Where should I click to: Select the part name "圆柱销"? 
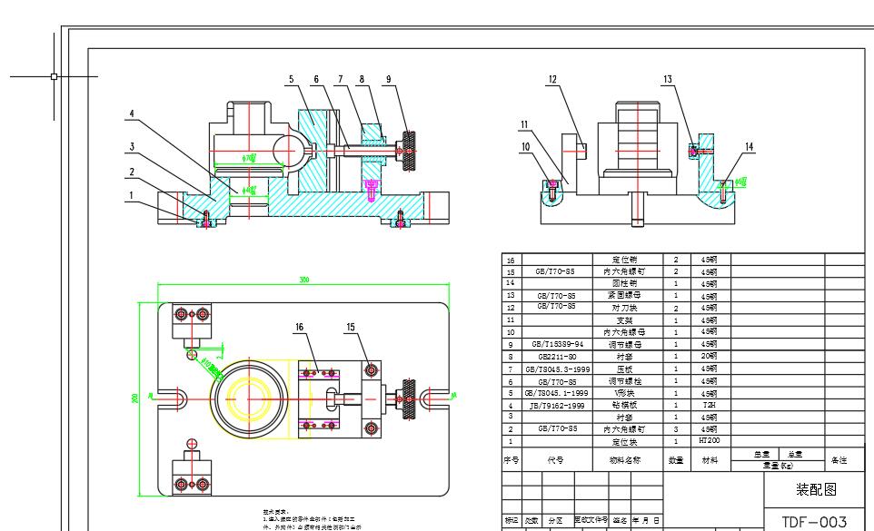pyautogui.click(x=624, y=283)
